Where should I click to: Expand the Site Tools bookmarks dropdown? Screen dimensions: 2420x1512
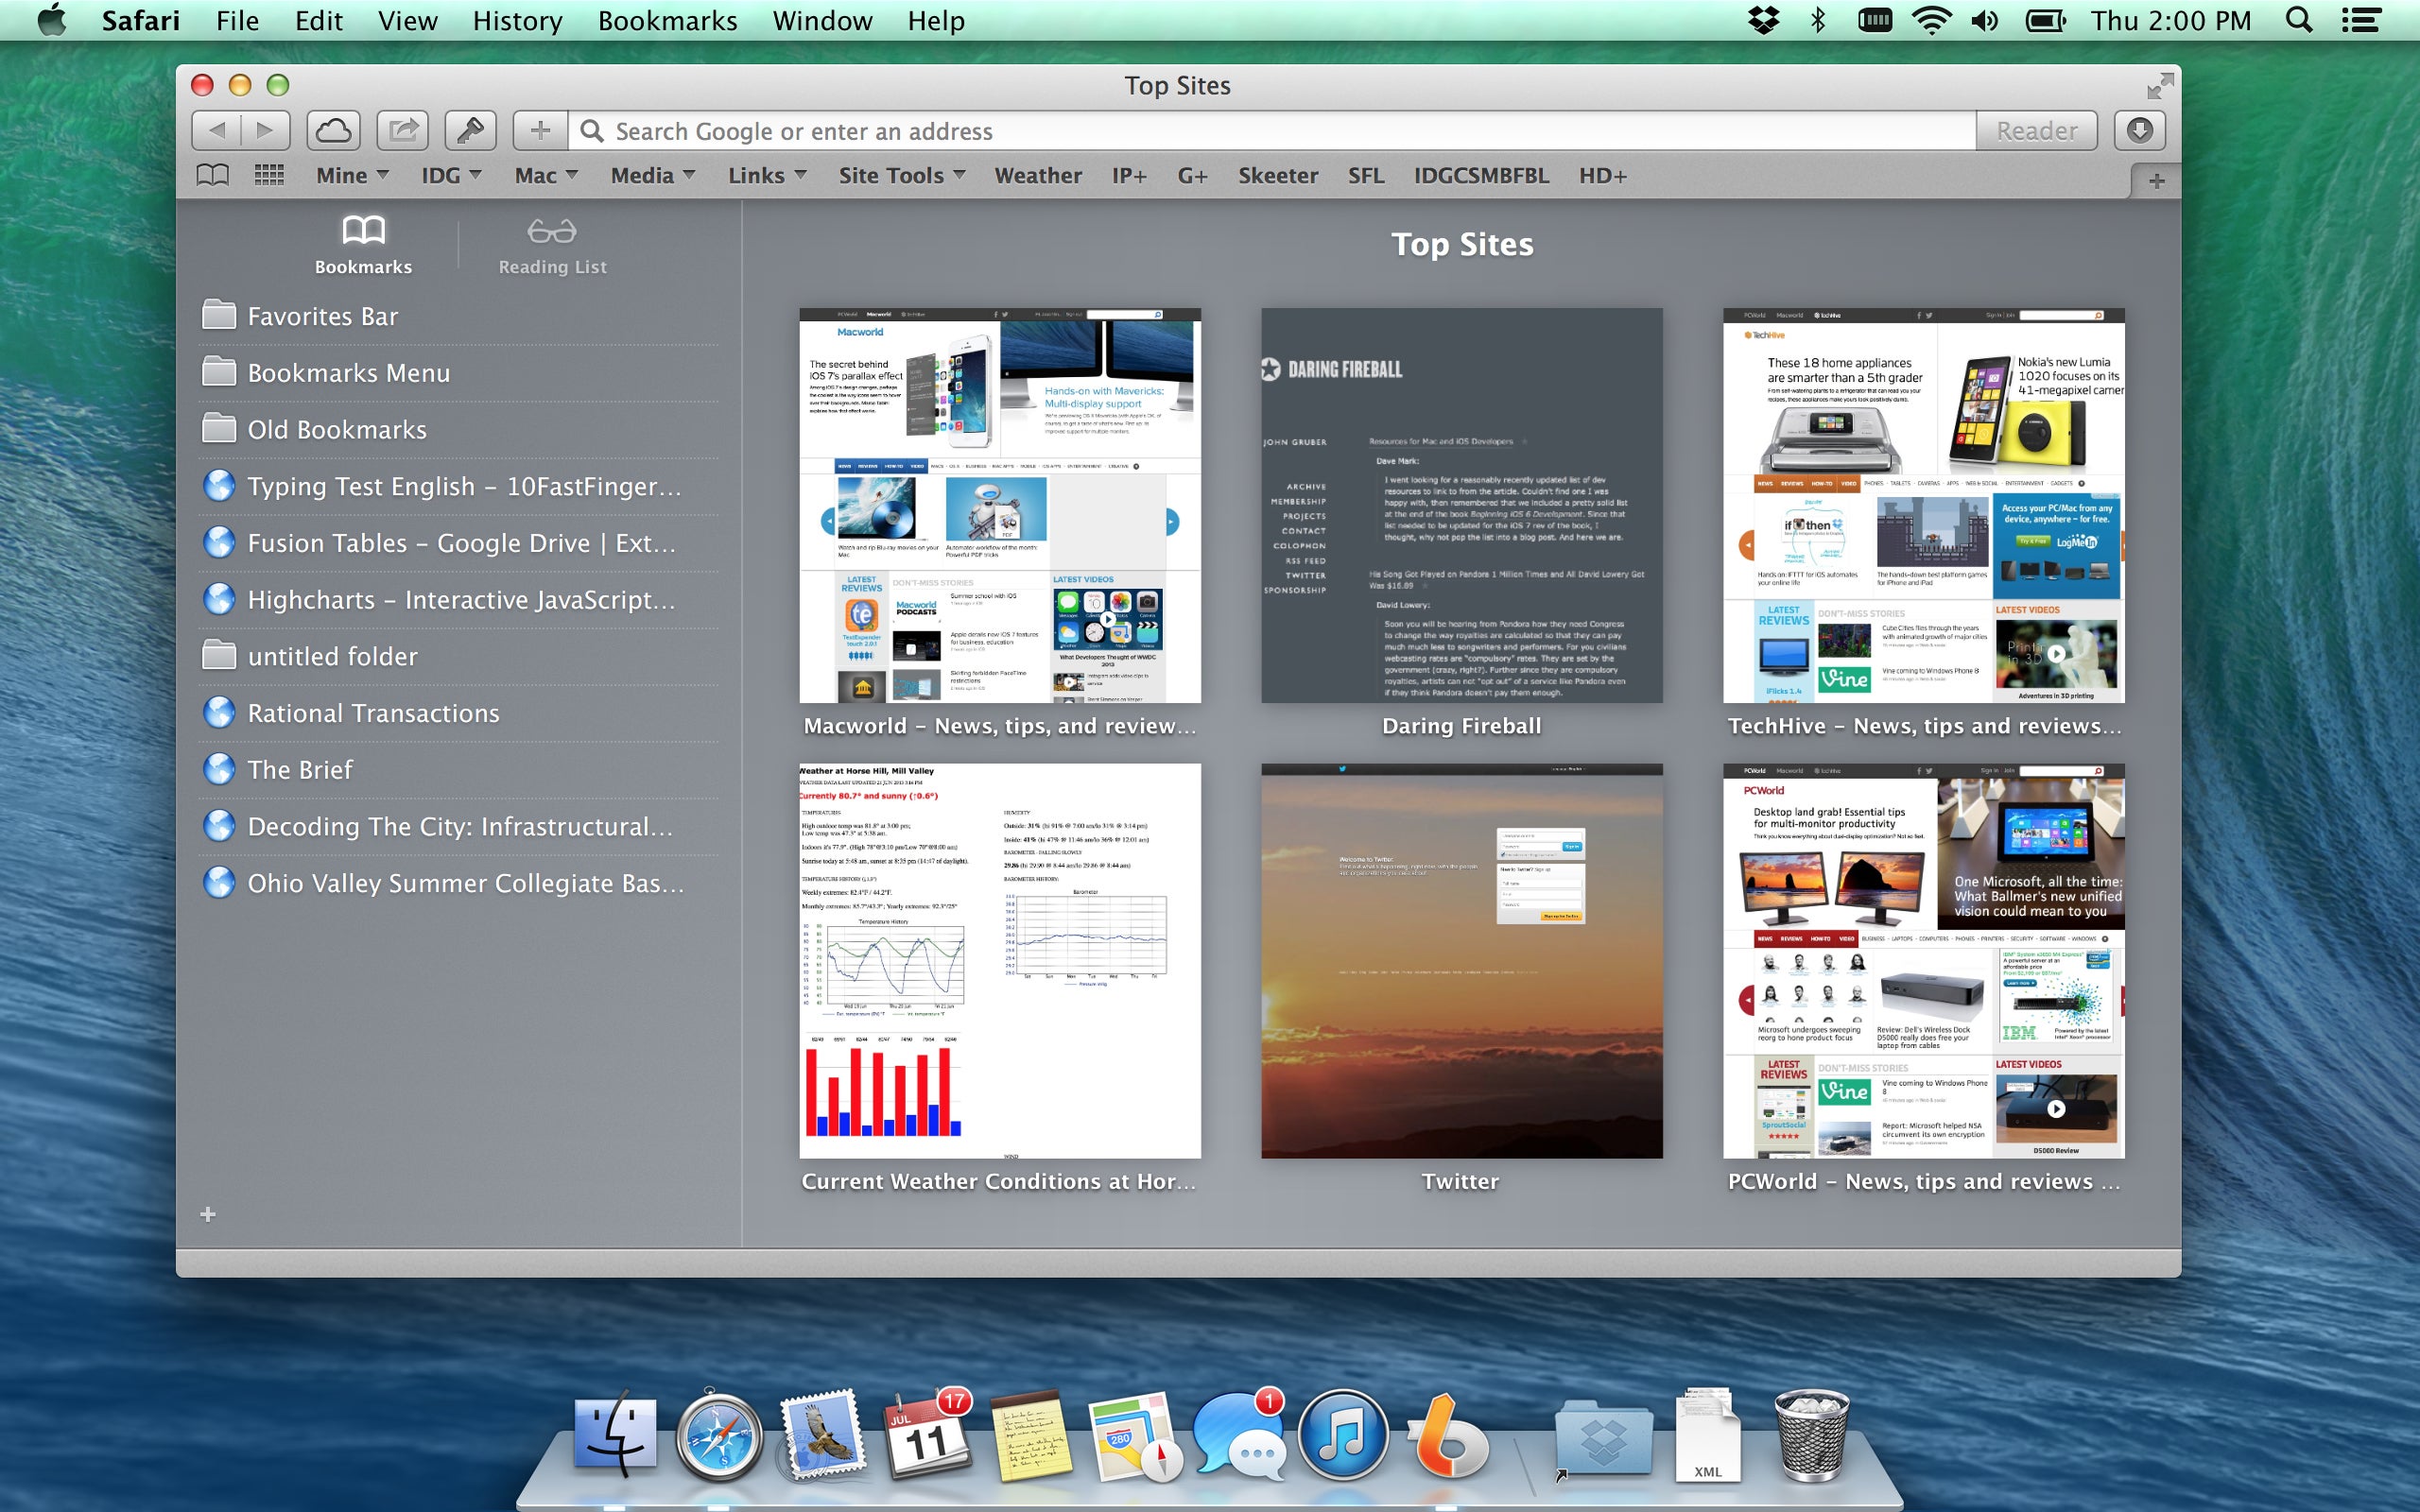pyautogui.click(x=902, y=176)
